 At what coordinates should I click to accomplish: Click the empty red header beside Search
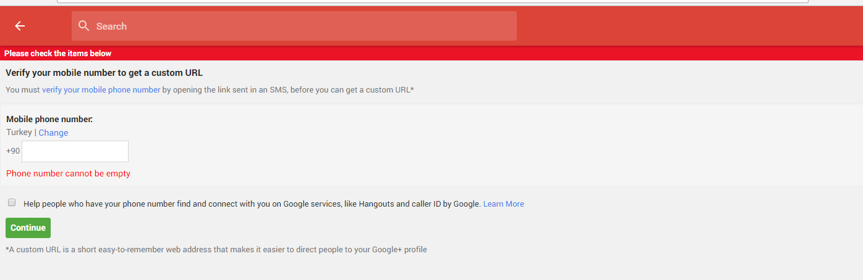689,26
